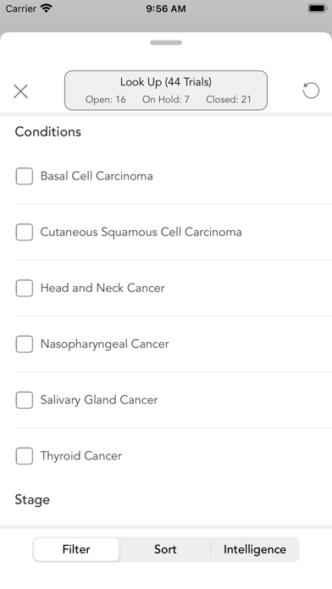Switch to the Sort tab
Screen dimensions: 332x589
(165, 549)
